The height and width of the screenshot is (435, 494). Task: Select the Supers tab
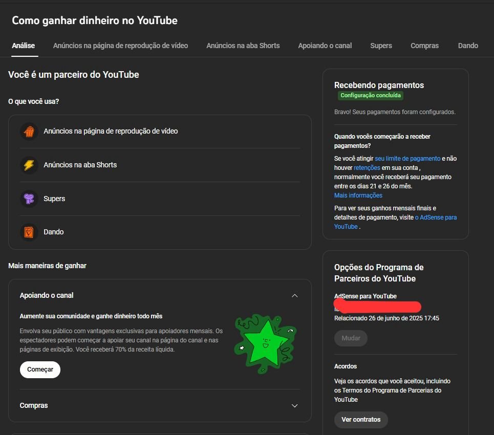click(381, 46)
